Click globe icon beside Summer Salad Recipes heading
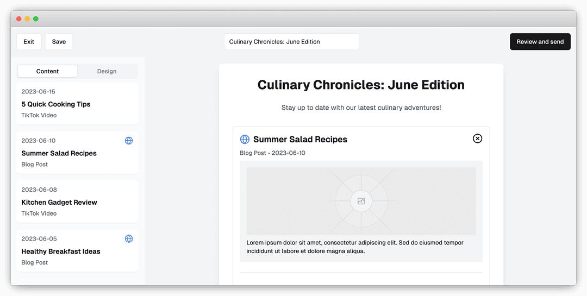Image resolution: width=587 pixels, height=296 pixels. [245, 140]
